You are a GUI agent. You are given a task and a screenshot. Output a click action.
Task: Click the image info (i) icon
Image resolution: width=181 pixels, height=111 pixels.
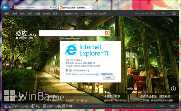173,89
